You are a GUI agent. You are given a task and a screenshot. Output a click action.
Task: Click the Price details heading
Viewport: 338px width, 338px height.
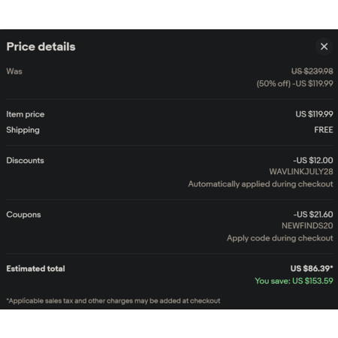click(41, 47)
